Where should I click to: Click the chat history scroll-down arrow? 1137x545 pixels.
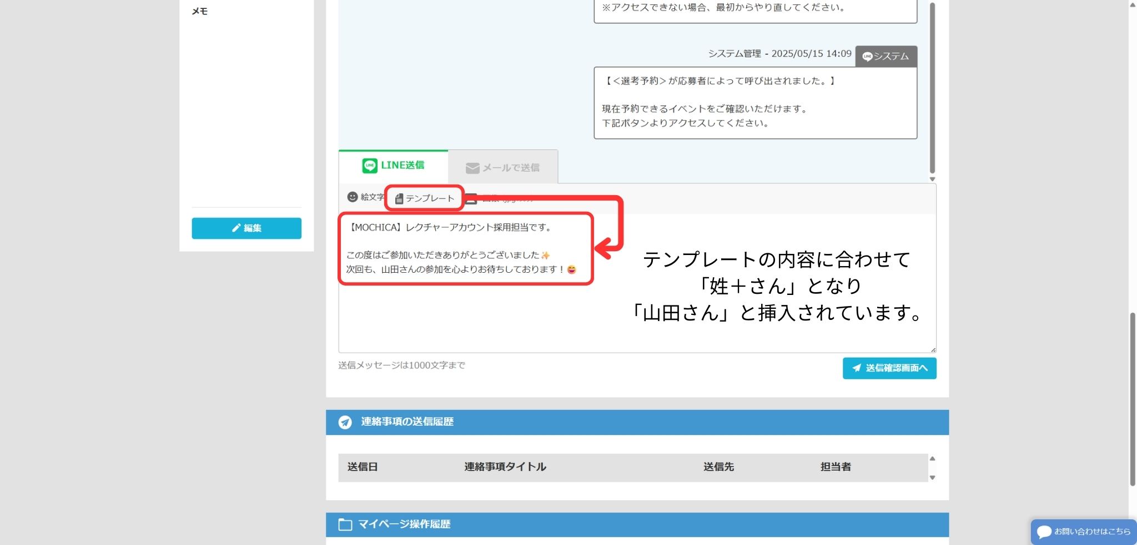933,179
